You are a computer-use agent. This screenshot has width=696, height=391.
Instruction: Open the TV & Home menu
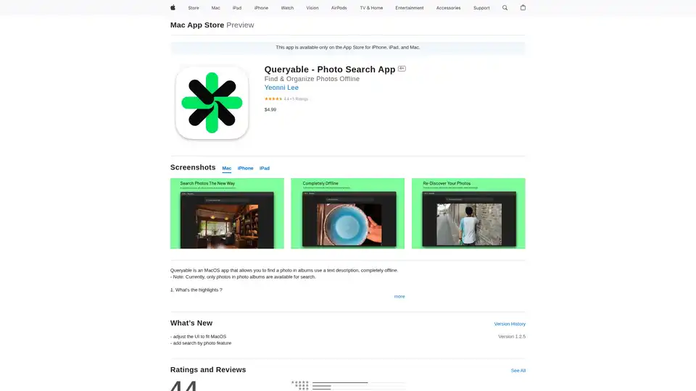pyautogui.click(x=371, y=8)
